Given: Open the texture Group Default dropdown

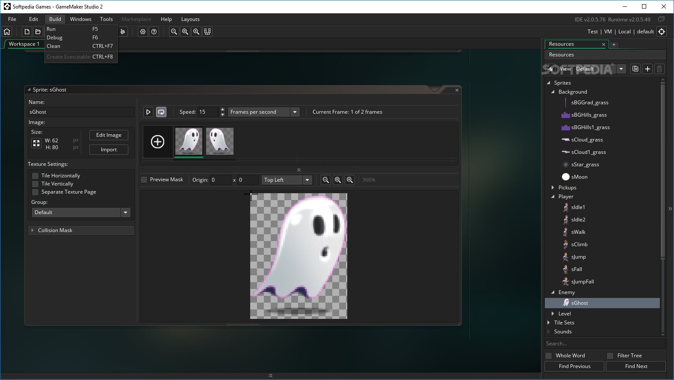Looking at the screenshot, I should click(x=81, y=212).
